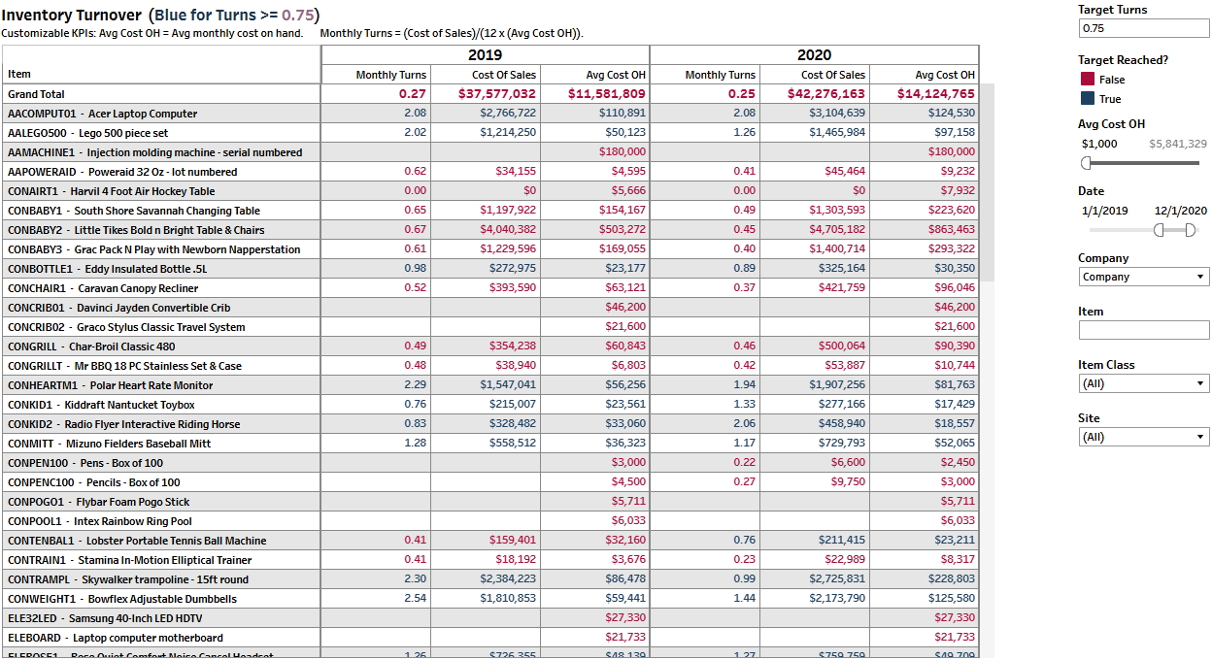The width and height of the screenshot is (1212, 660).
Task: Open the Company dropdown
Action: tap(1143, 277)
